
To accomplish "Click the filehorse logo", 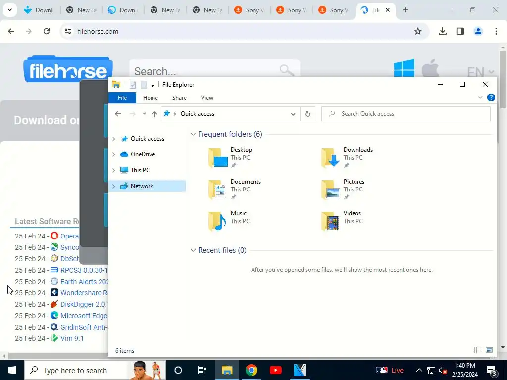I will [x=68, y=69].
